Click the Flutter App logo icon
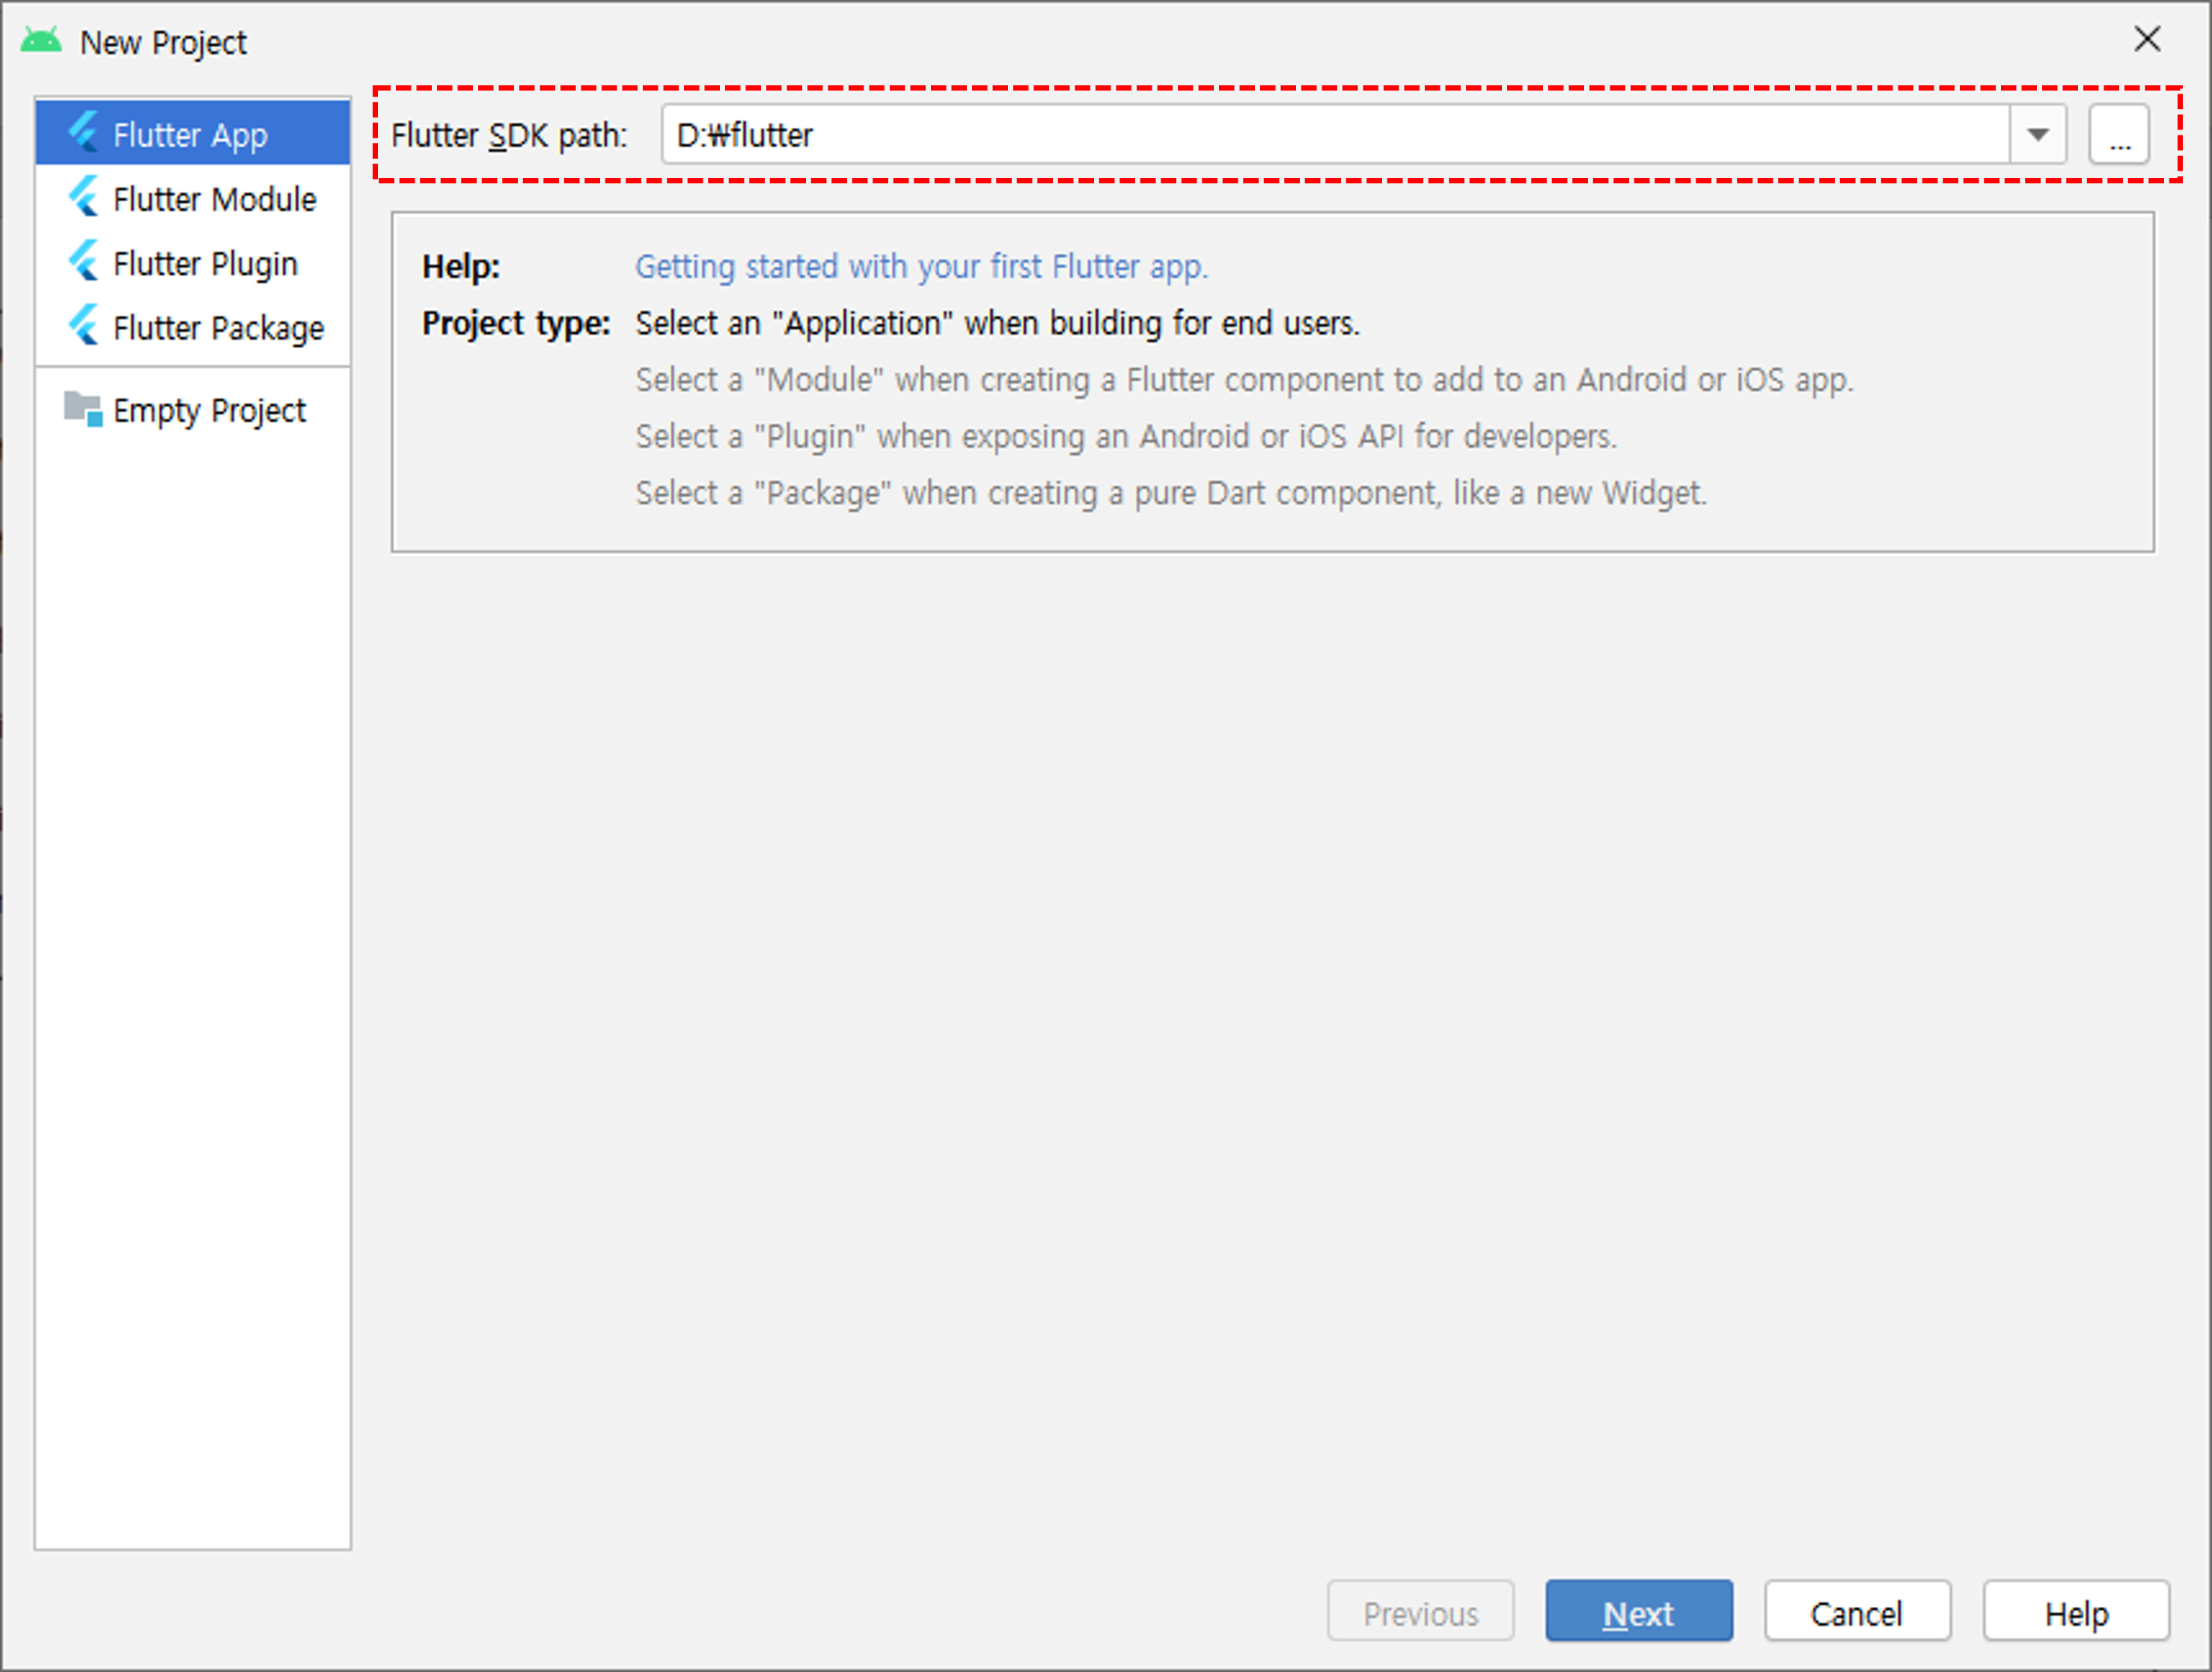2212x1672 pixels. (x=84, y=133)
